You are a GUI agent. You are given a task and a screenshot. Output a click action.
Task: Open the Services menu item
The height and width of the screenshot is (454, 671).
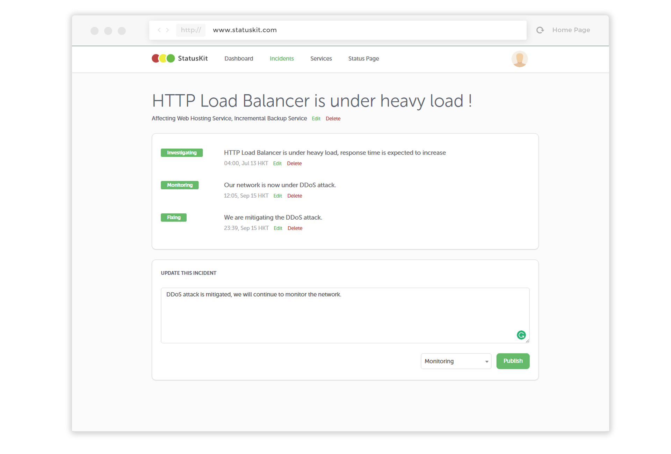coord(321,59)
